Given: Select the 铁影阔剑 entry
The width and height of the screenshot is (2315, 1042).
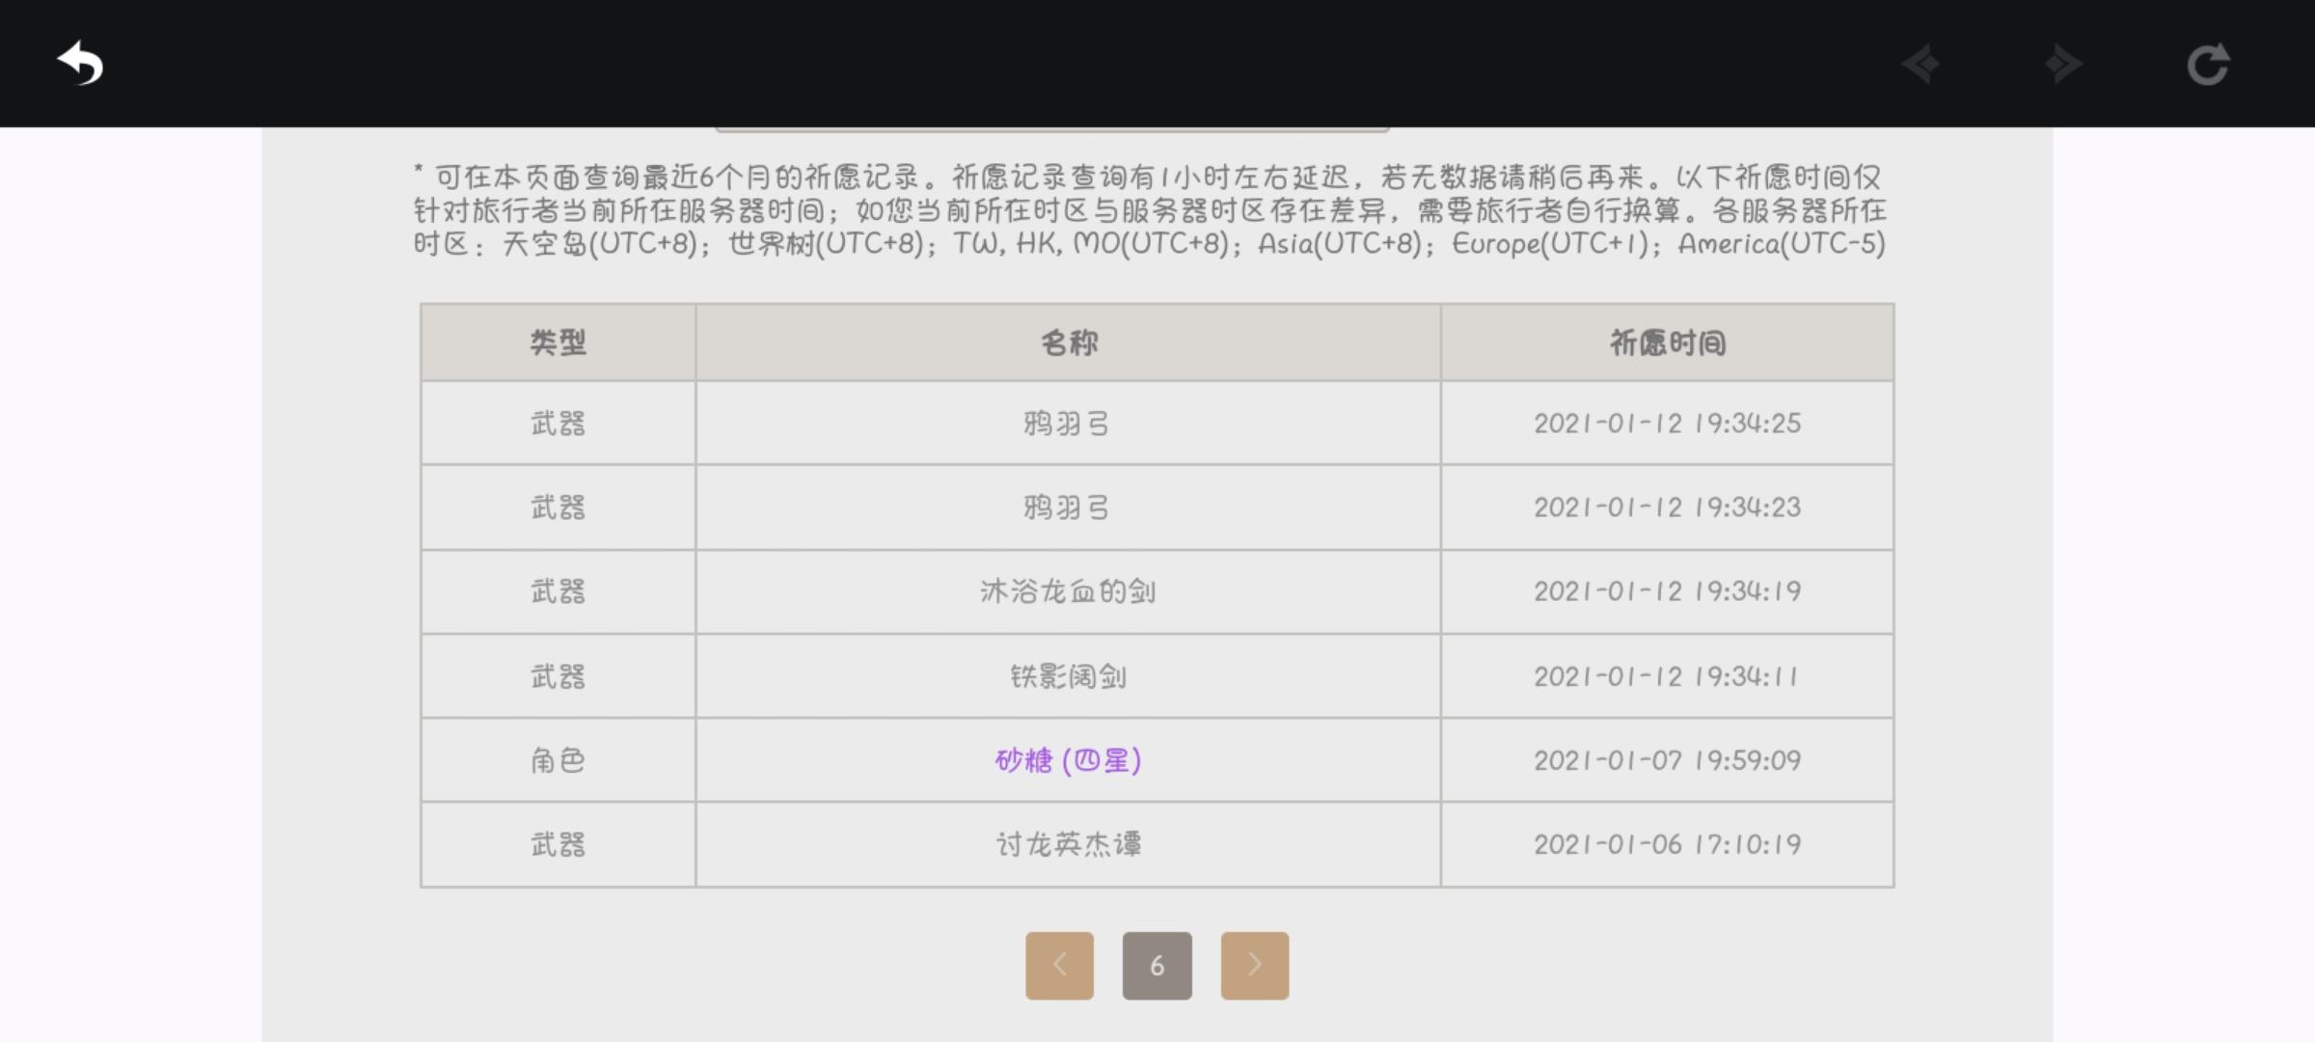Looking at the screenshot, I should (1068, 676).
